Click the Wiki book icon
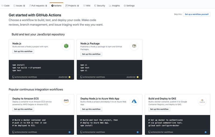 [84, 6]
